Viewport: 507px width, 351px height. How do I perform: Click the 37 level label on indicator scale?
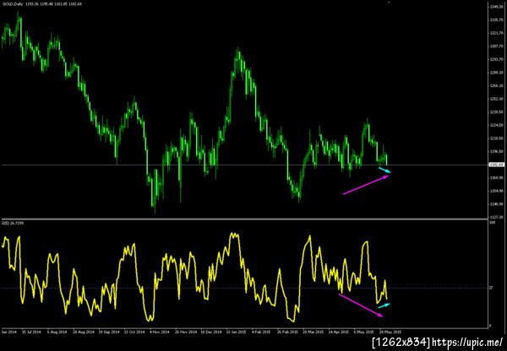point(490,288)
